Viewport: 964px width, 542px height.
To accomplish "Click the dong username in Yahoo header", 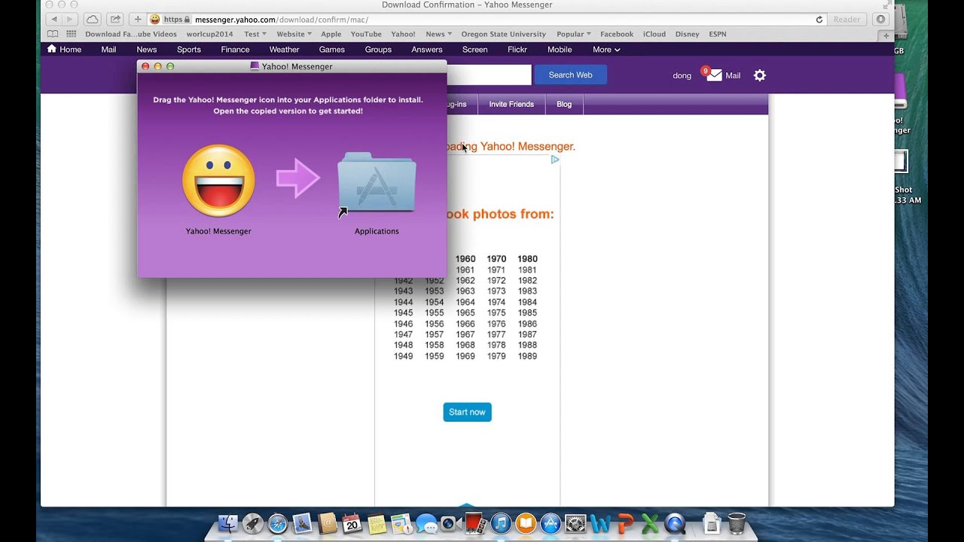I will pos(682,75).
